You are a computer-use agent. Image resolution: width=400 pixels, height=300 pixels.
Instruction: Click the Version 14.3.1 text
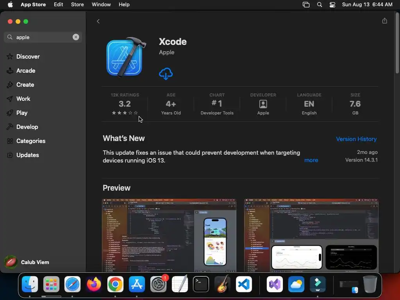coord(361,160)
